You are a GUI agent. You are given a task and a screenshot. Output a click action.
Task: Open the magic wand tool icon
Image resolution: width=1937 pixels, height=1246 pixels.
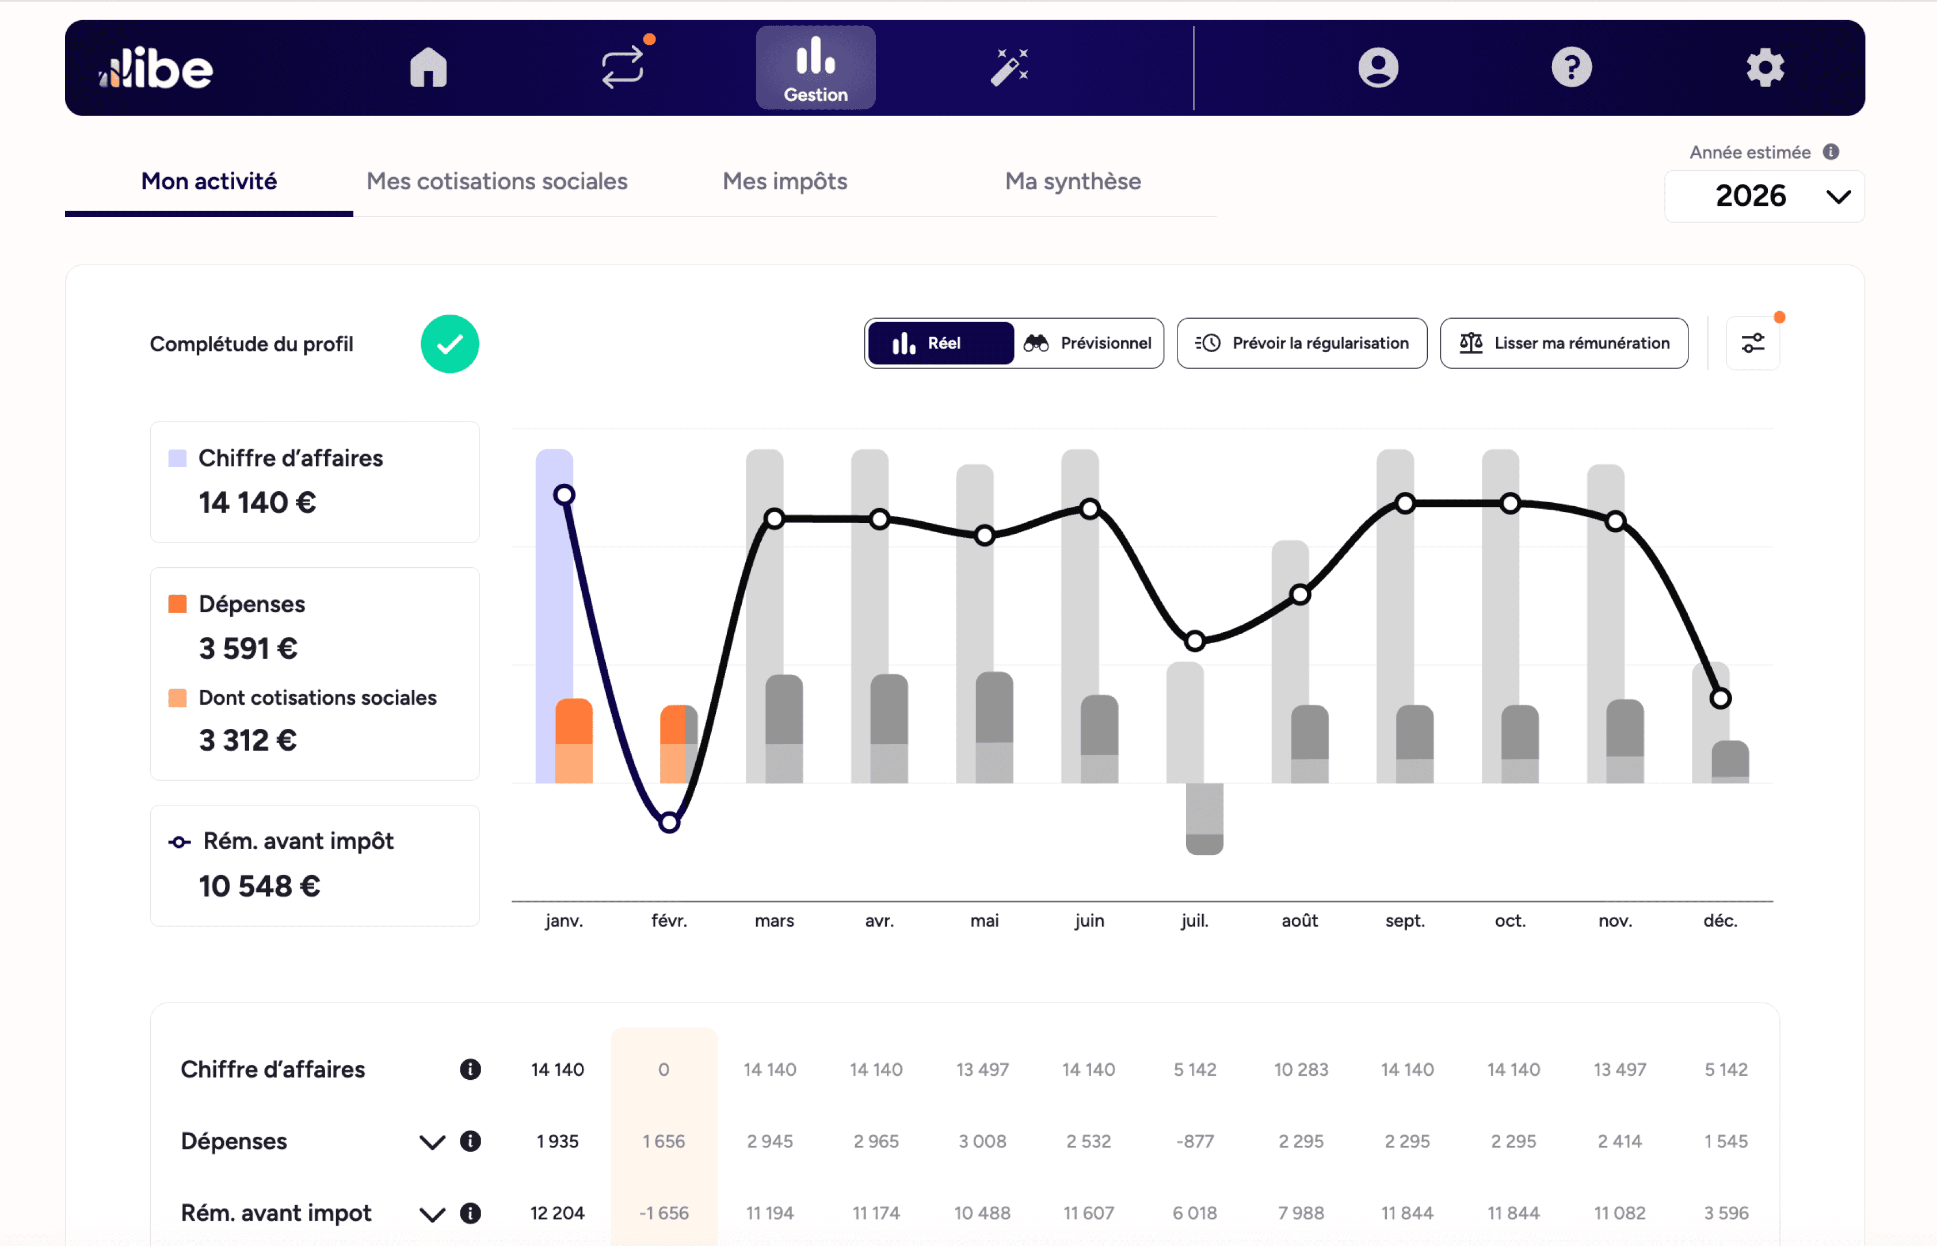tap(1009, 67)
